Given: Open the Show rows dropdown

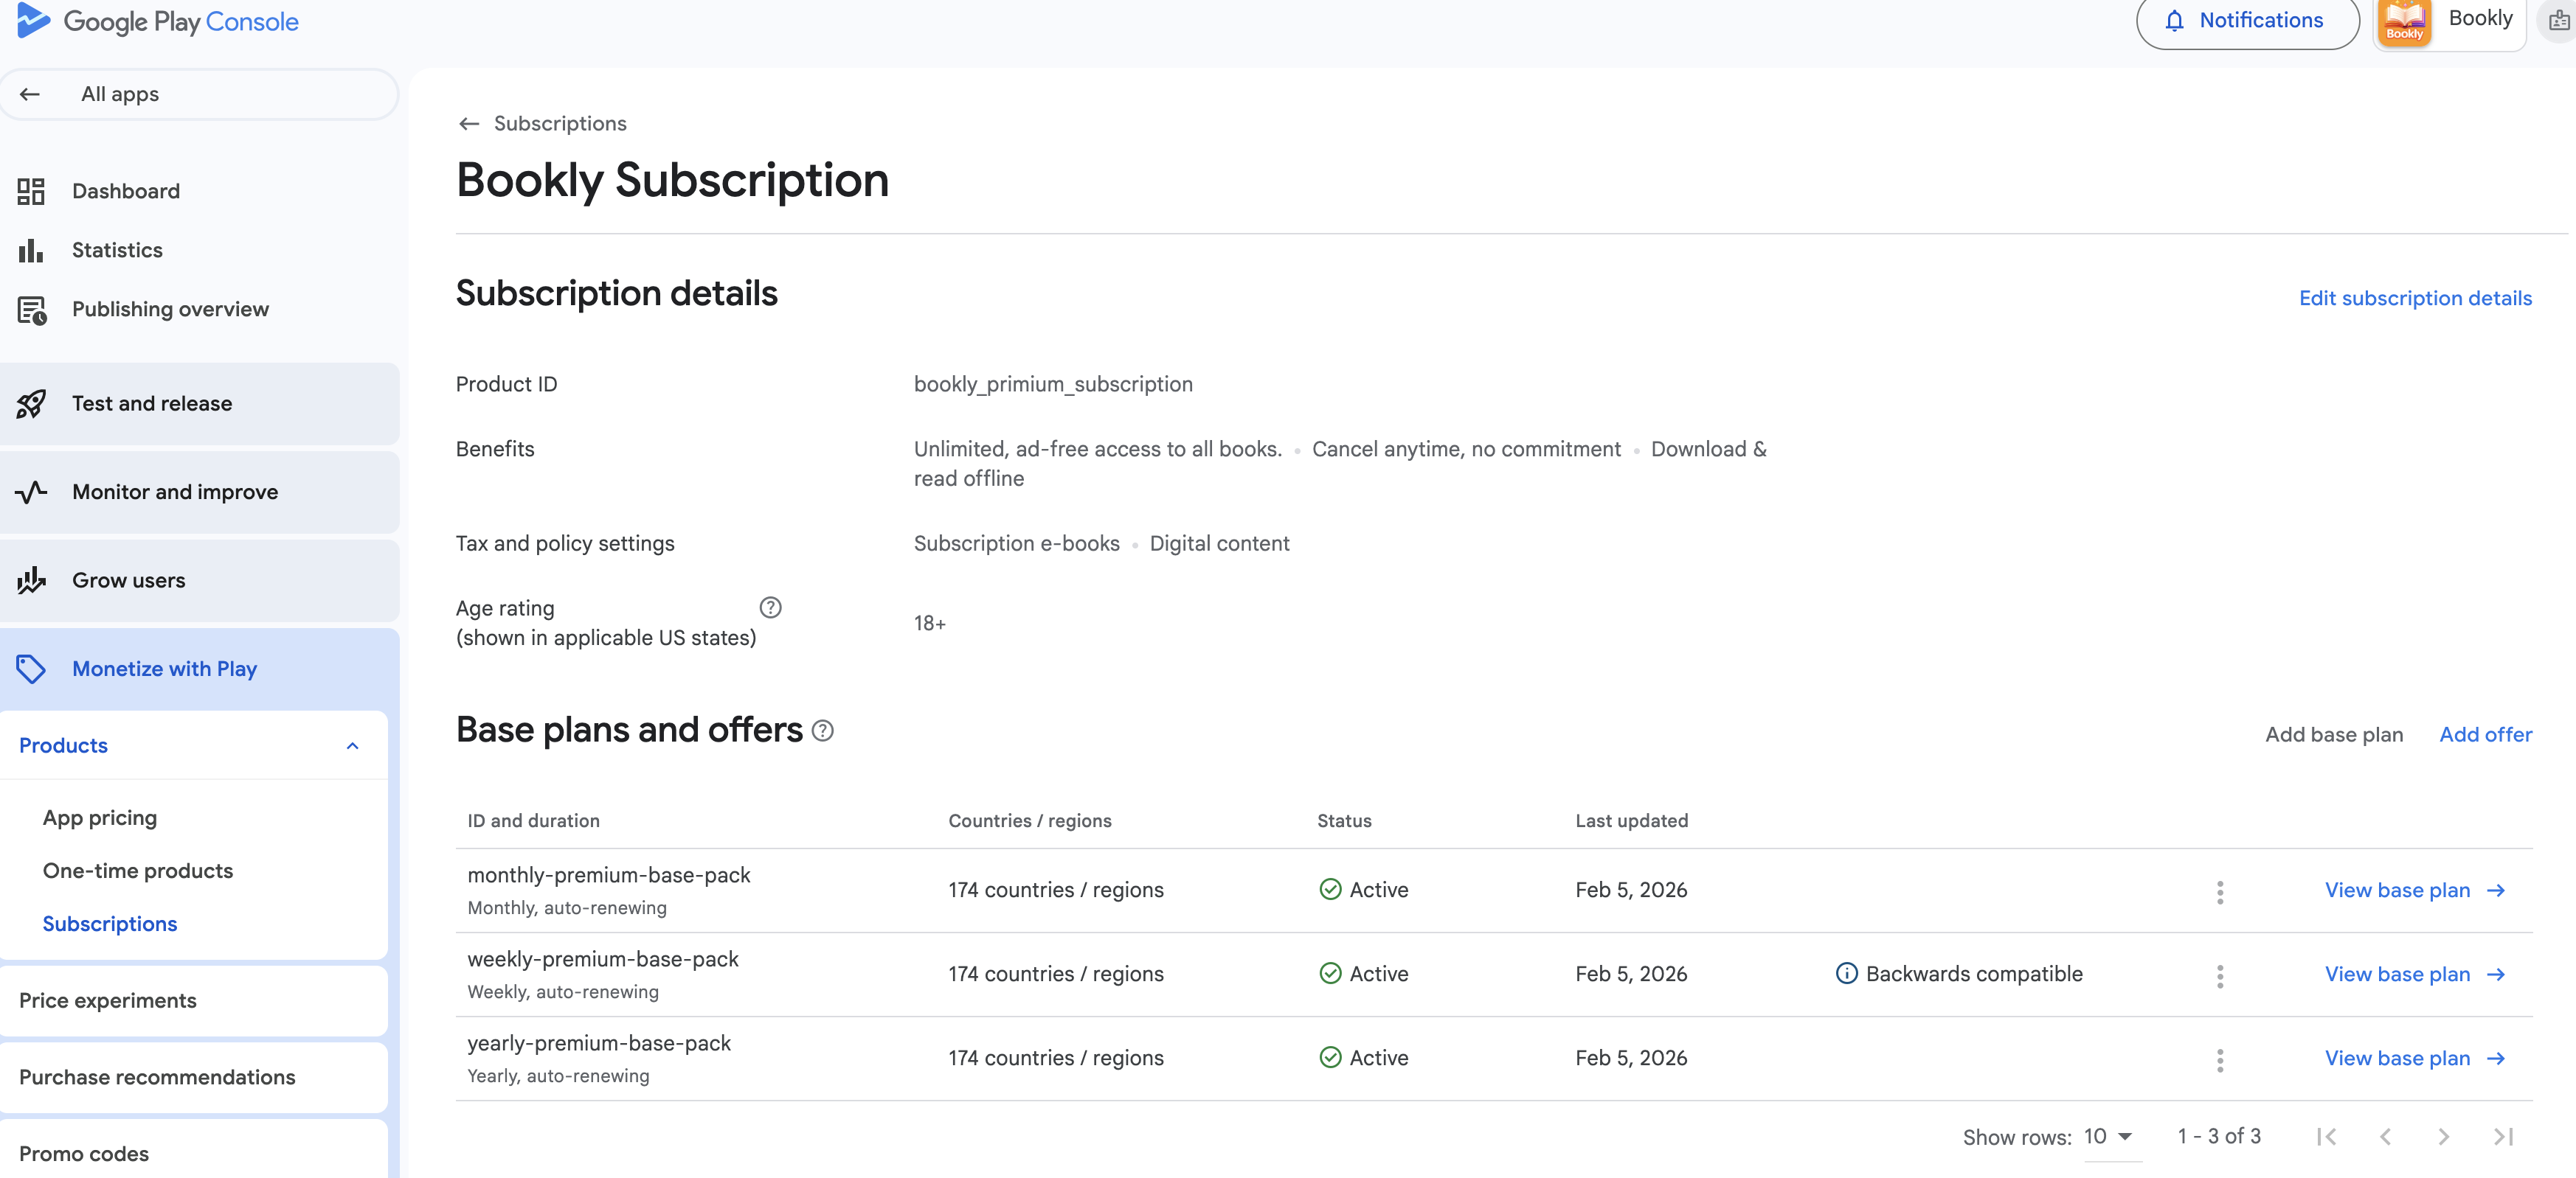Looking at the screenshot, I should (x=2111, y=1137).
